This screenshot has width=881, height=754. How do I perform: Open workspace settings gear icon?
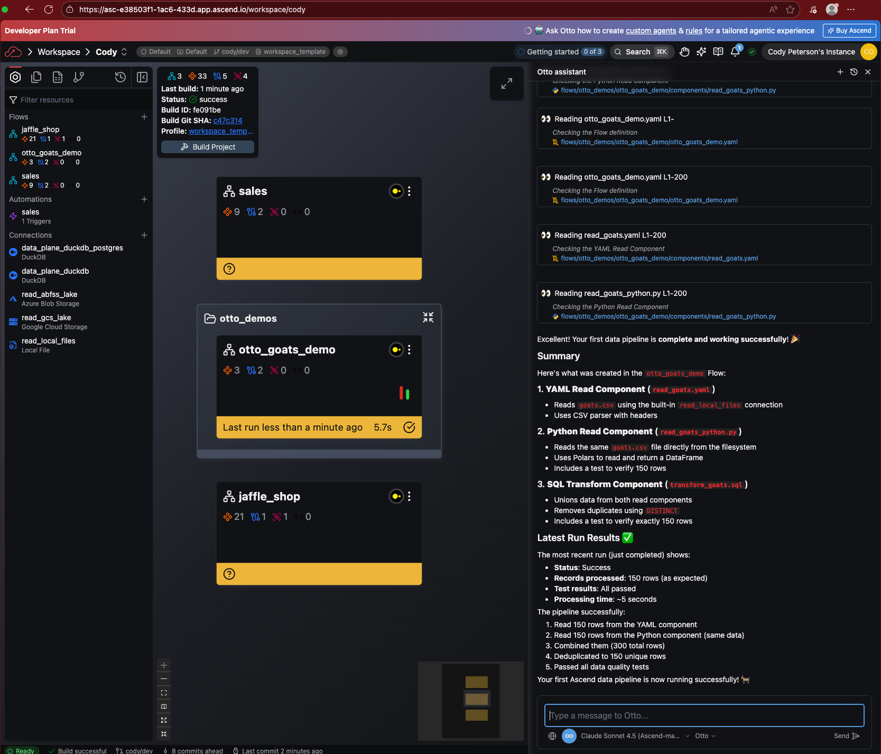tap(340, 52)
